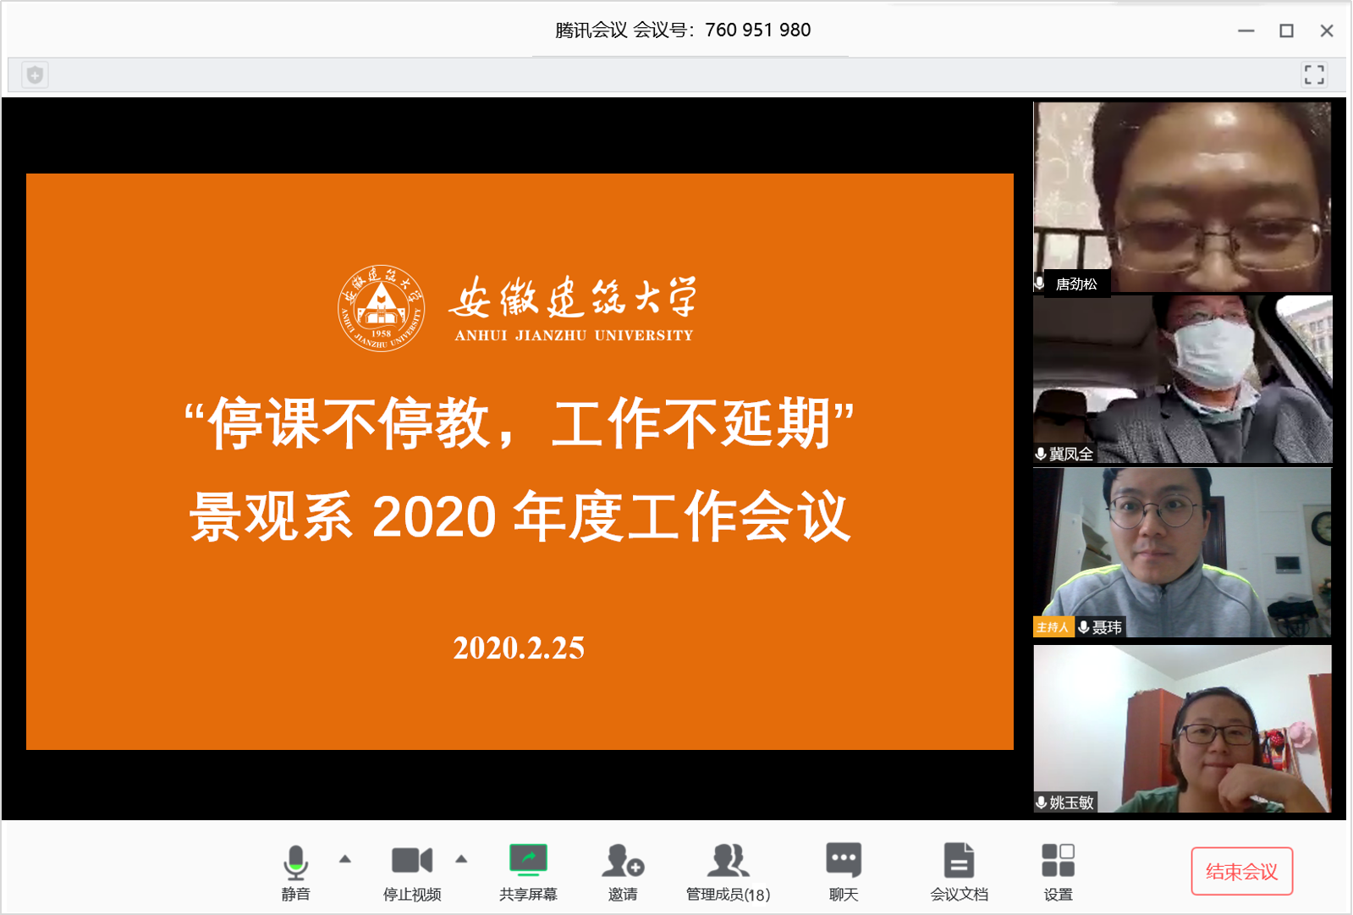Click the meeting number 760 951 980 title
The width and height of the screenshot is (1353, 915).
point(683,30)
